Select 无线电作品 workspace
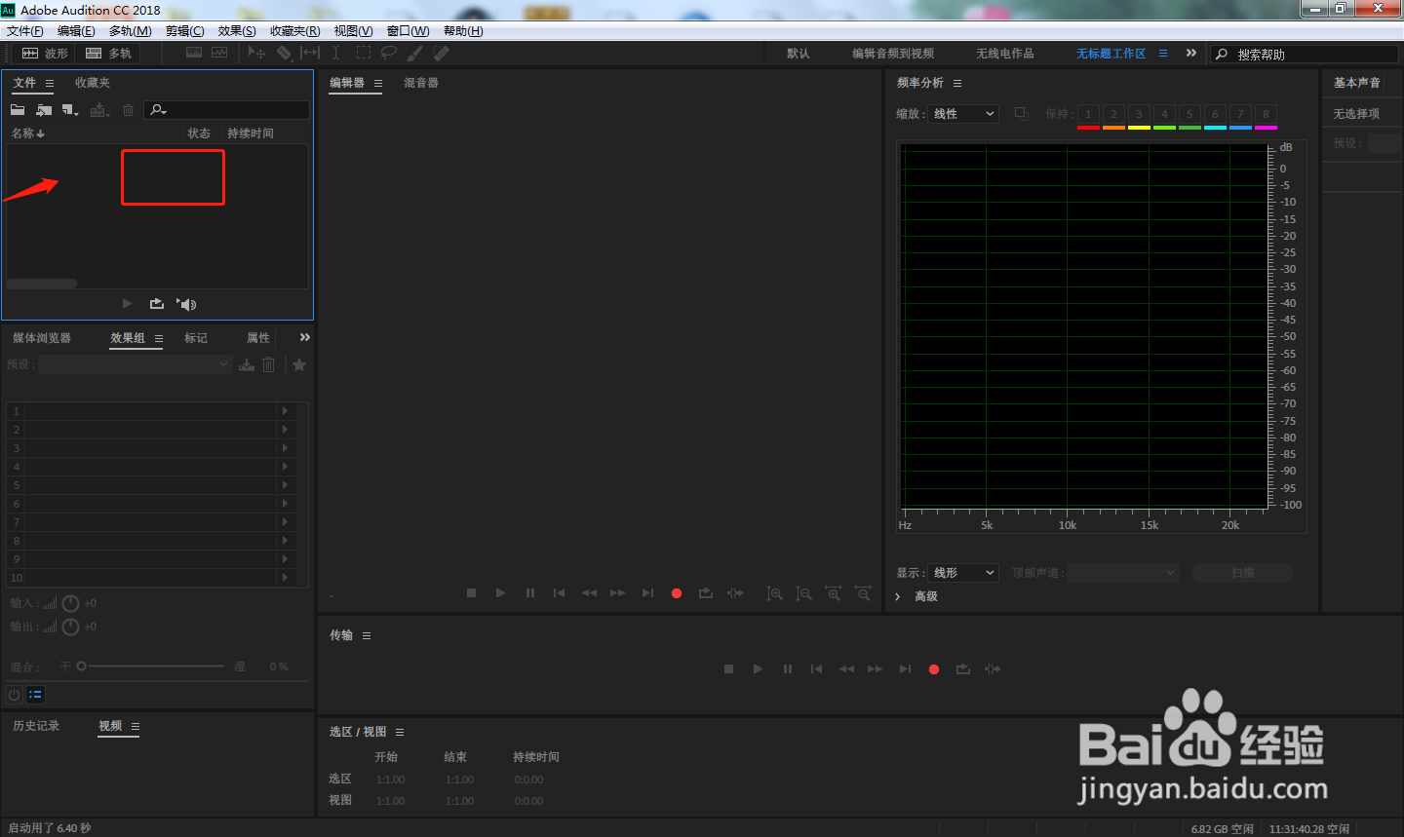The image size is (1404, 837). point(1005,54)
